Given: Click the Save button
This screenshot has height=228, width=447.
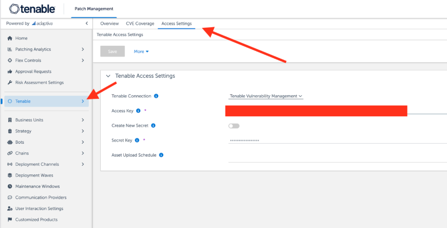Looking at the screenshot, I should pos(112,51).
